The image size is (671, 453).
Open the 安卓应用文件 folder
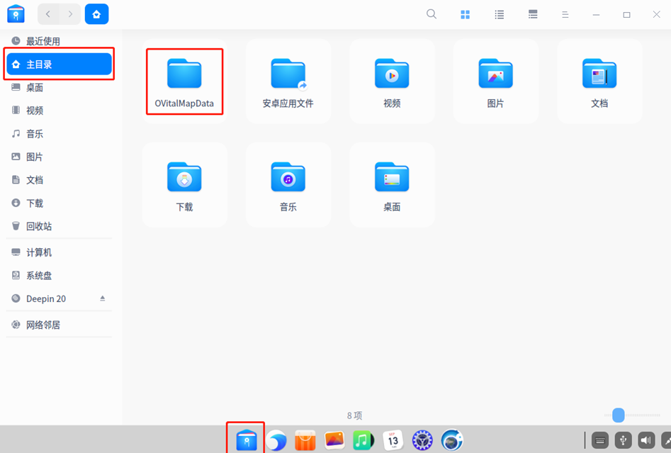pyautogui.click(x=288, y=82)
